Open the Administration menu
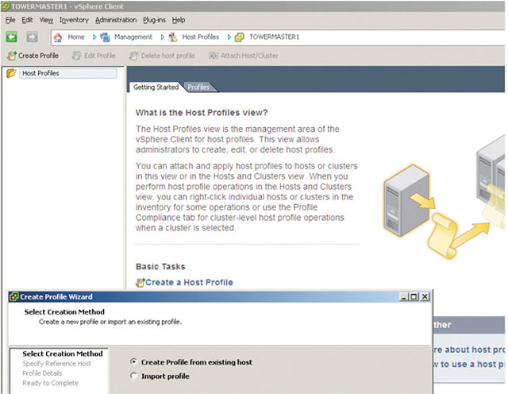Viewport: 508px width, 394px height. point(116,20)
